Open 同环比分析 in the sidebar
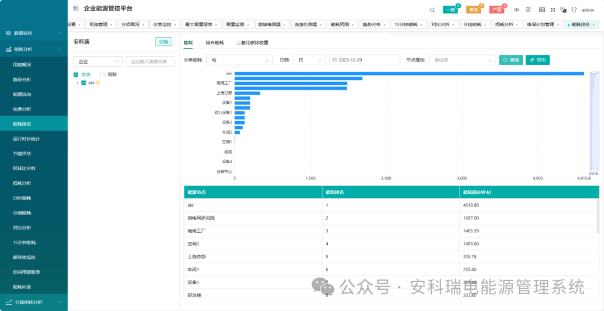This screenshot has height=311, width=604. coord(24,169)
